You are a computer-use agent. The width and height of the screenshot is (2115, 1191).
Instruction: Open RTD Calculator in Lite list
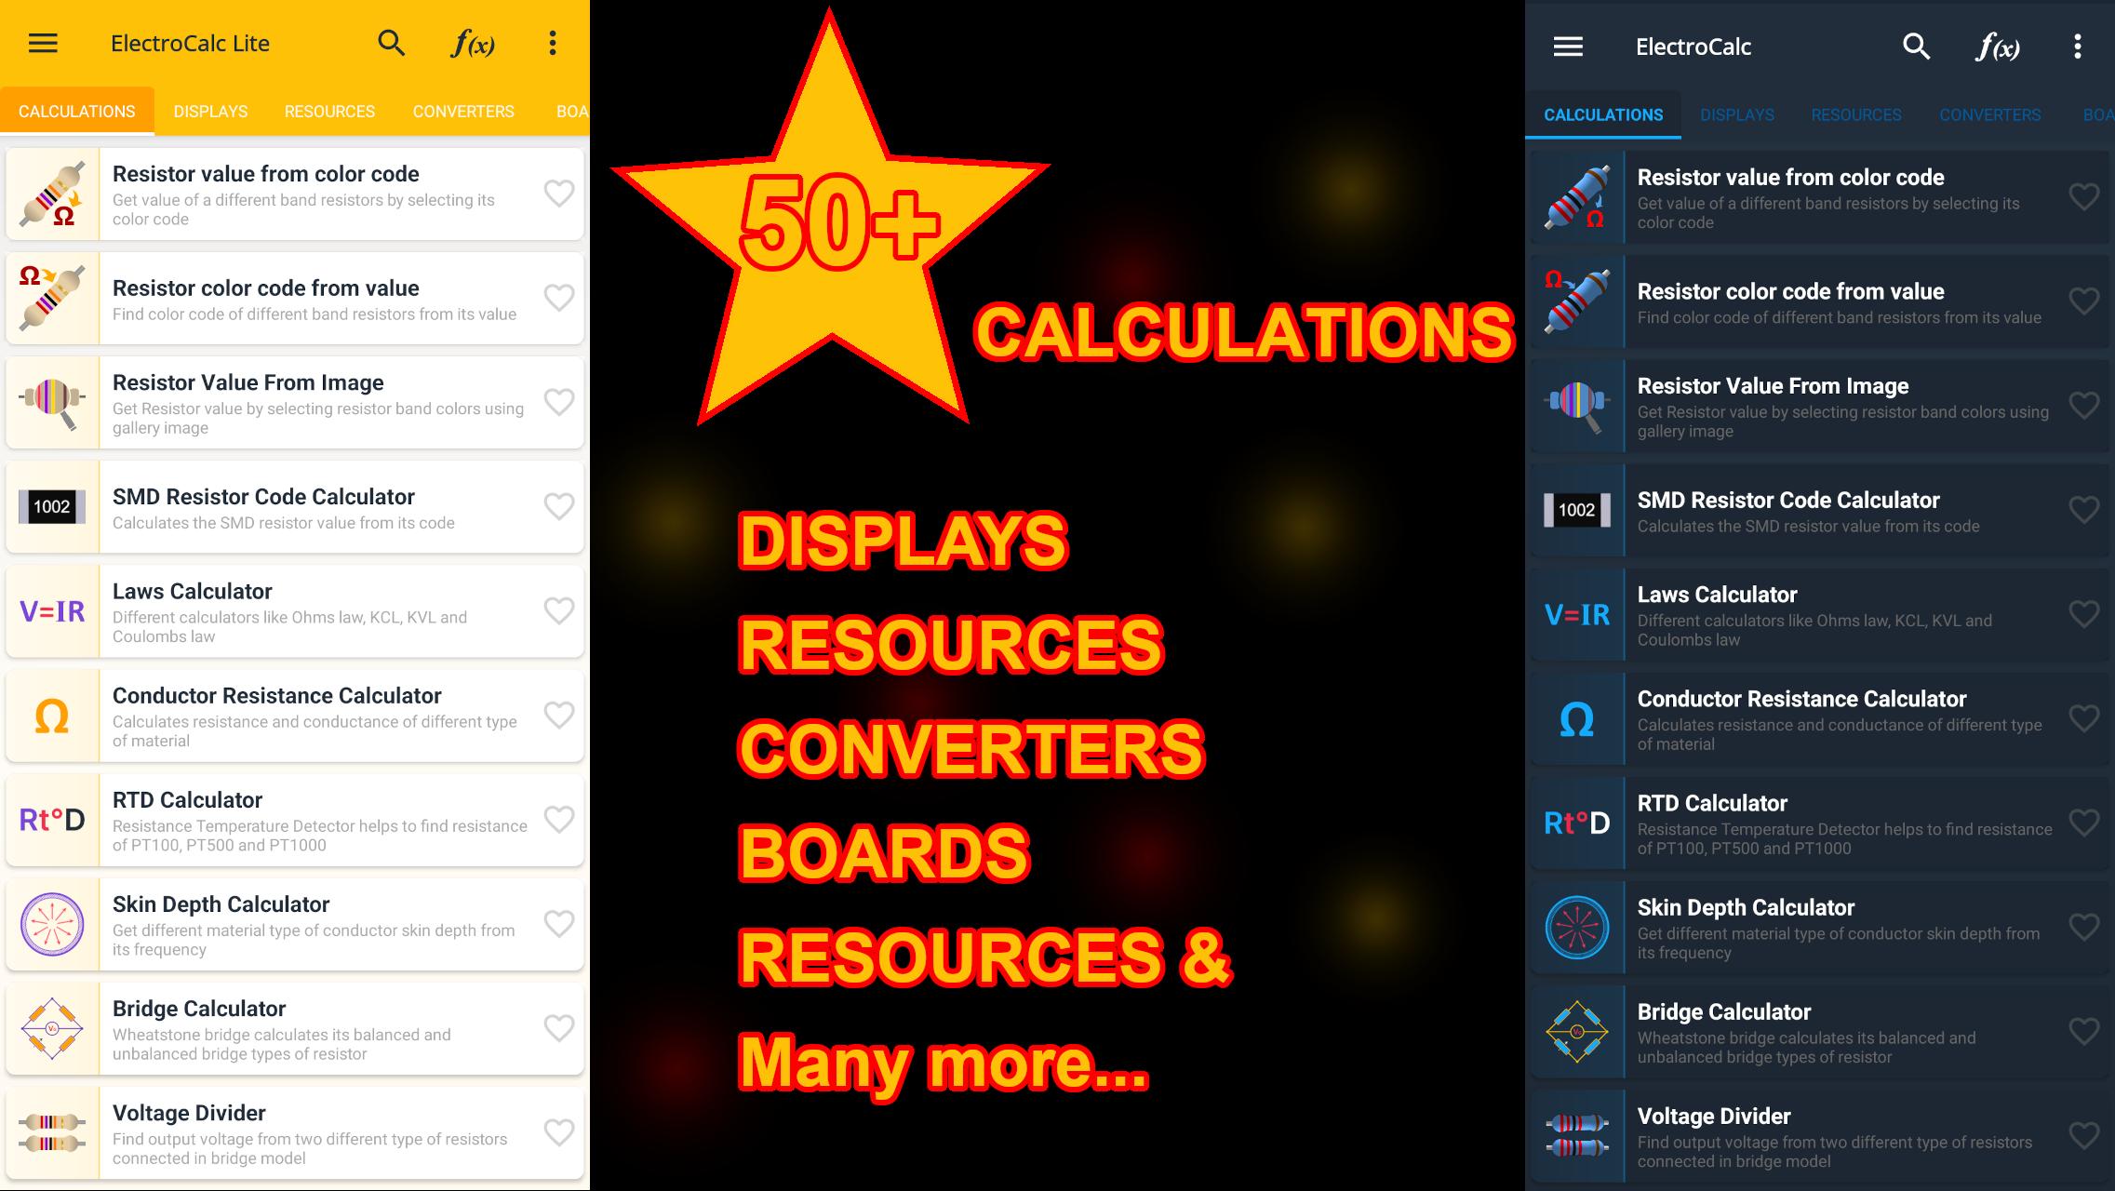(295, 820)
